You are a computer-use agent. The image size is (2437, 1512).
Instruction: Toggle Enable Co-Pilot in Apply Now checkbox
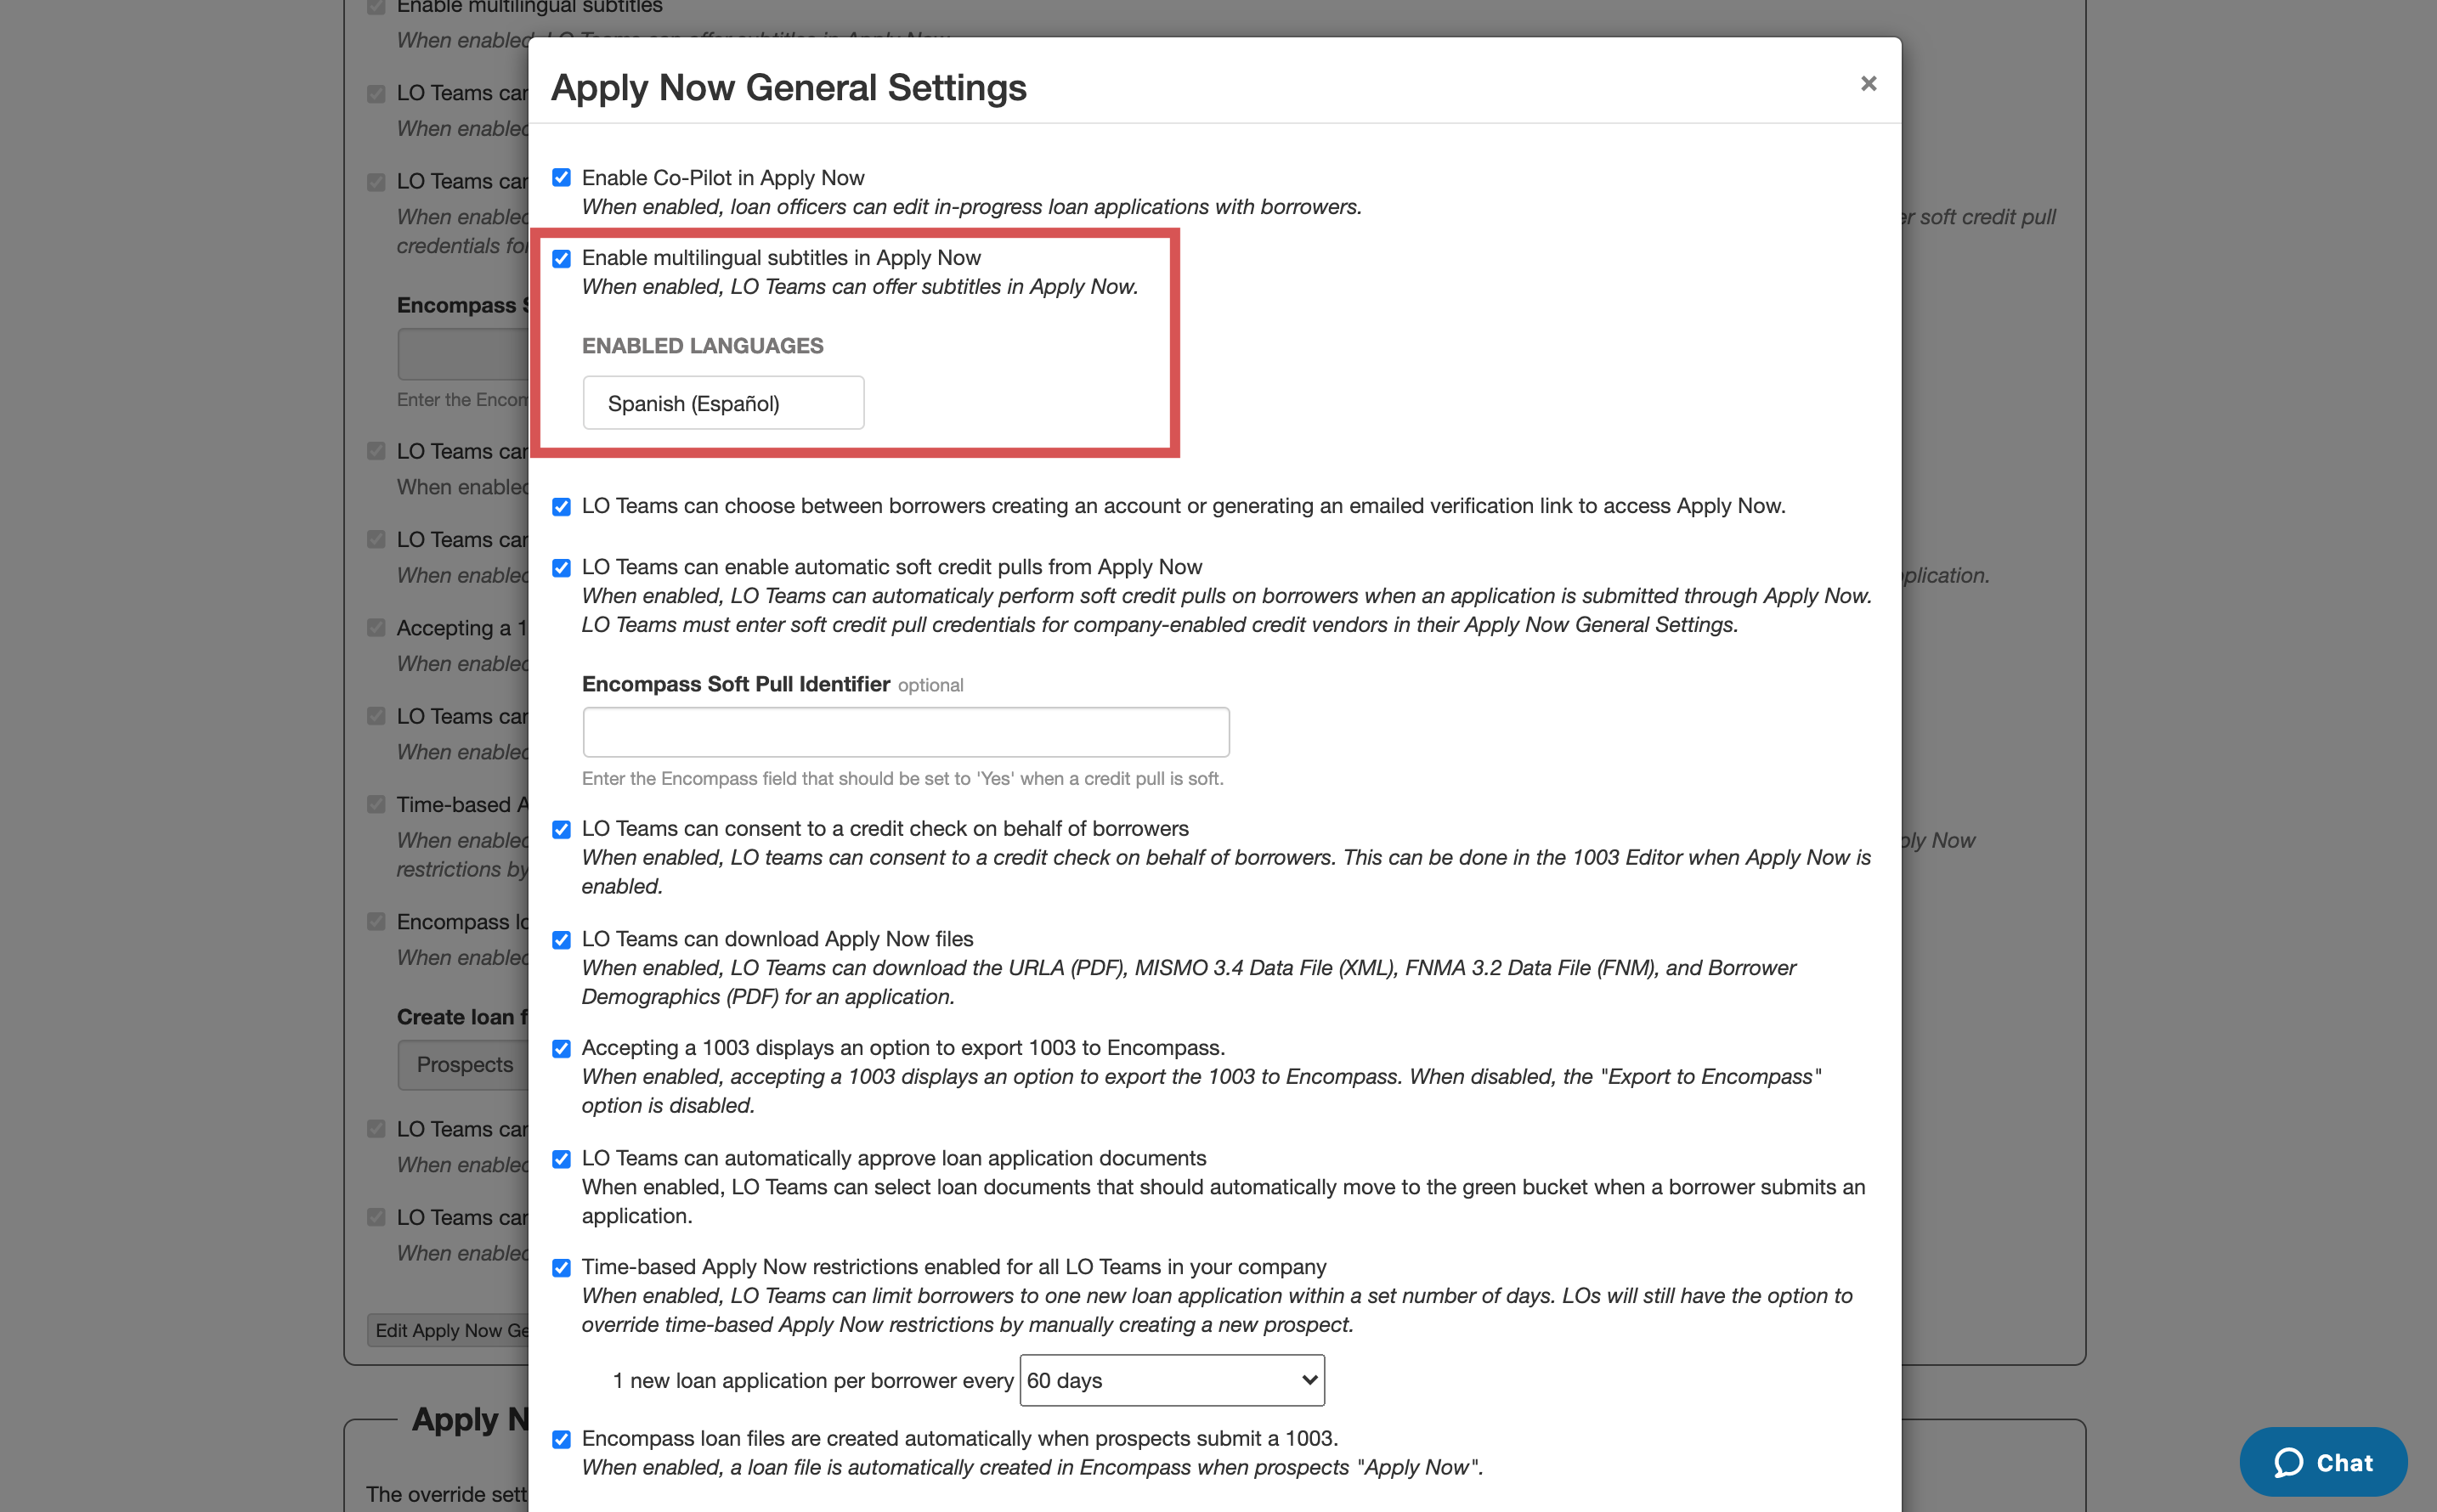click(x=561, y=178)
